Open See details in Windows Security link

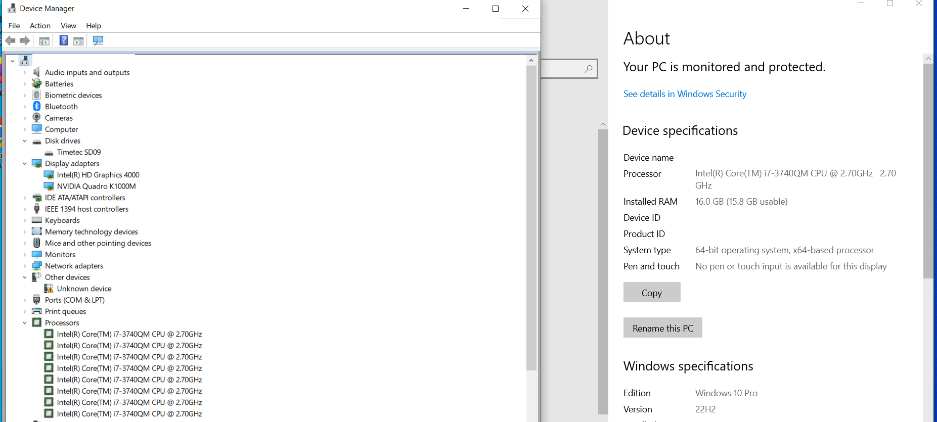[x=685, y=94]
